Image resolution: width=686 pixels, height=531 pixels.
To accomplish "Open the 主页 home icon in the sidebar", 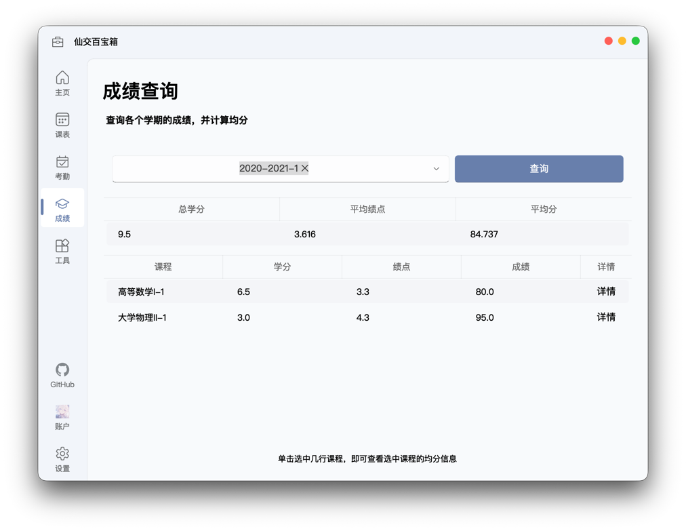I will (62, 78).
